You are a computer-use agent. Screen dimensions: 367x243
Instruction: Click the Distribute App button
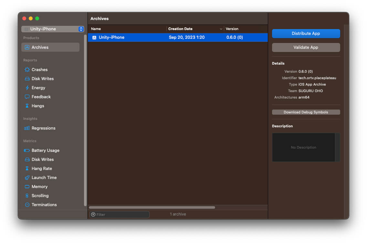coord(306,34)
